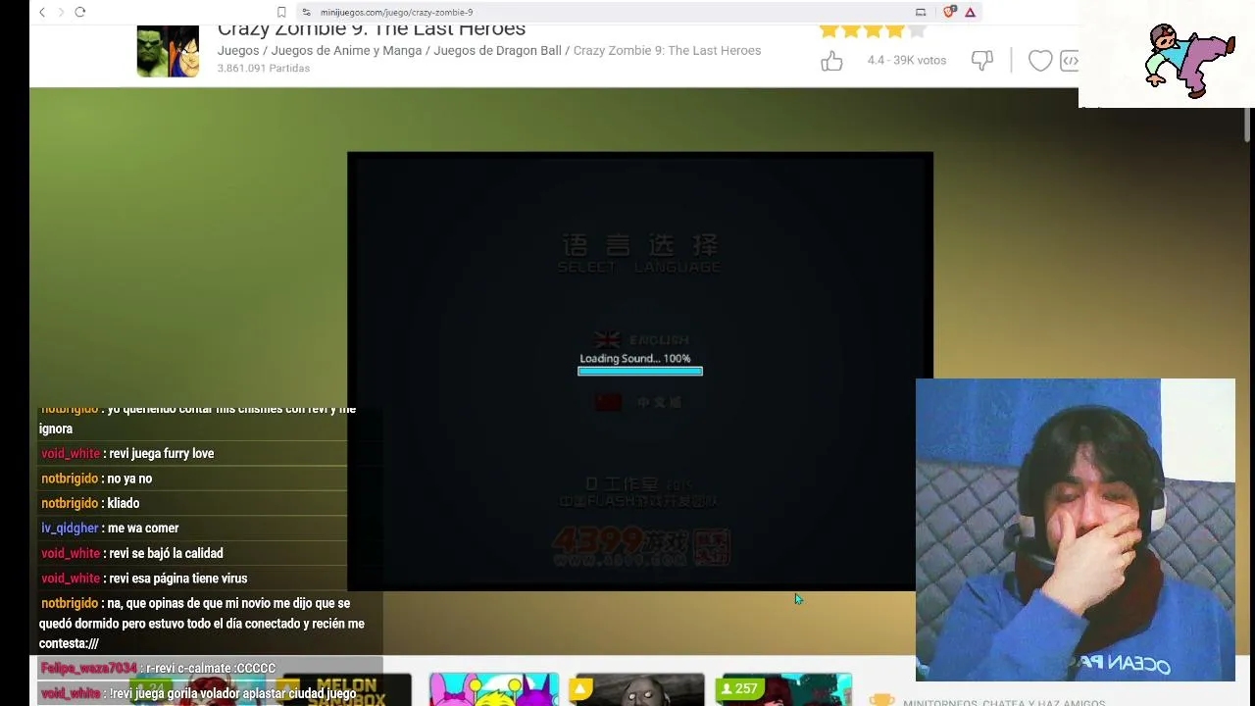Click the dancing character sticker overlay

tap(1189, 61)
